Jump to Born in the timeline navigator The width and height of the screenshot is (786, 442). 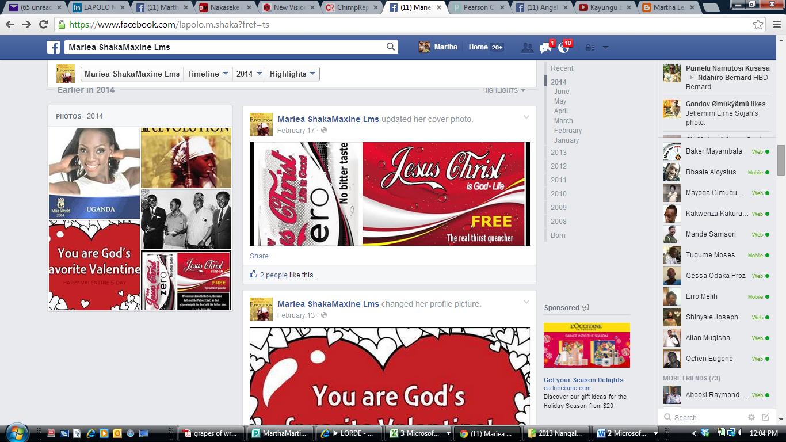558,235
